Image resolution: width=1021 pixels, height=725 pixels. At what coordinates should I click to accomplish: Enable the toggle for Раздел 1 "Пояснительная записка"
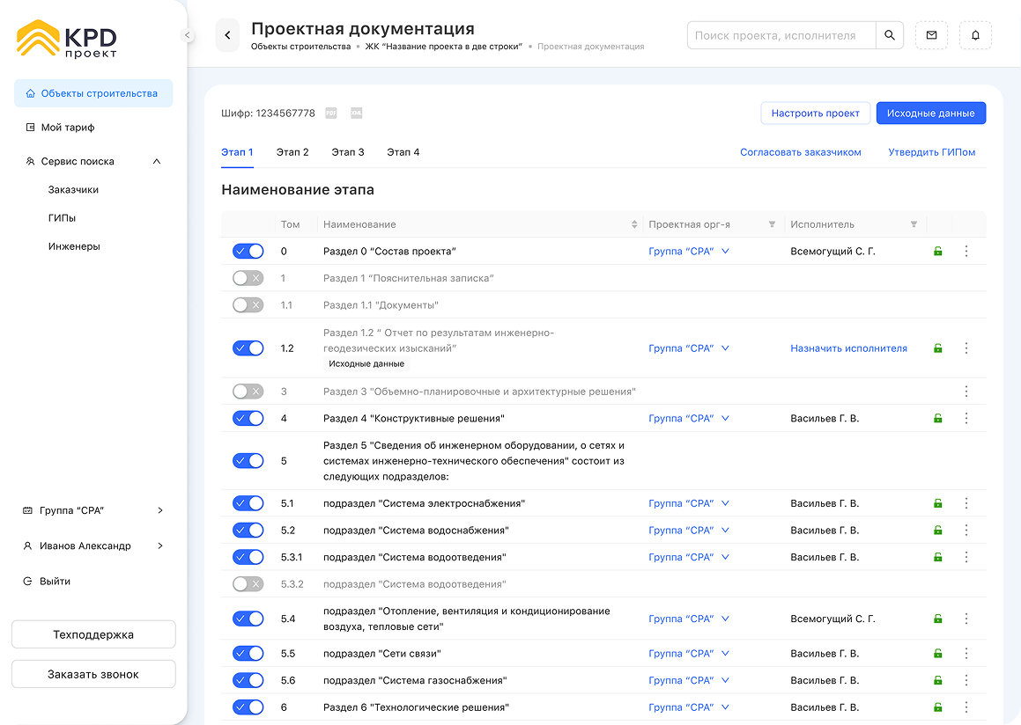pyautogui.click(x=248, y=278)
